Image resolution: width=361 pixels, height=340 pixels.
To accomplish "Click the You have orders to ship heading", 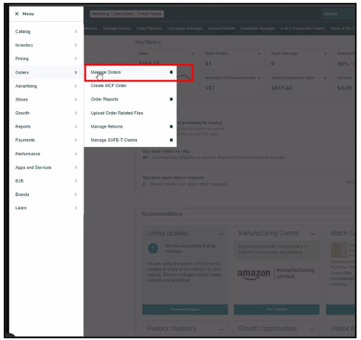I will [x=166, y=151].
